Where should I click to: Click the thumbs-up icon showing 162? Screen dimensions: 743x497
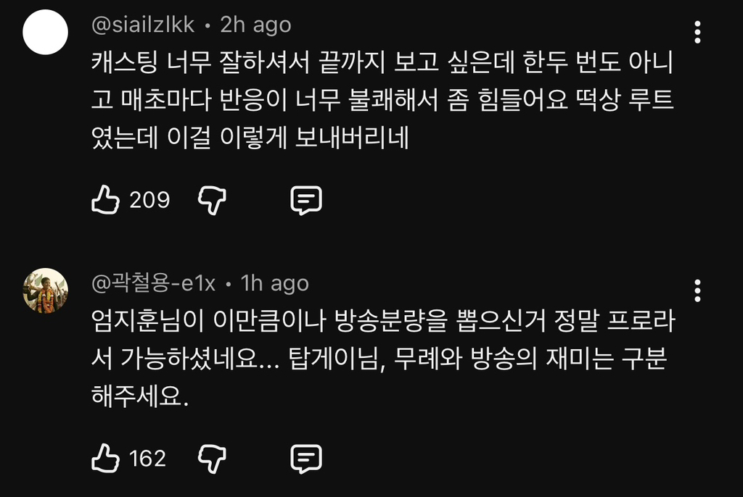pos(106,457)
